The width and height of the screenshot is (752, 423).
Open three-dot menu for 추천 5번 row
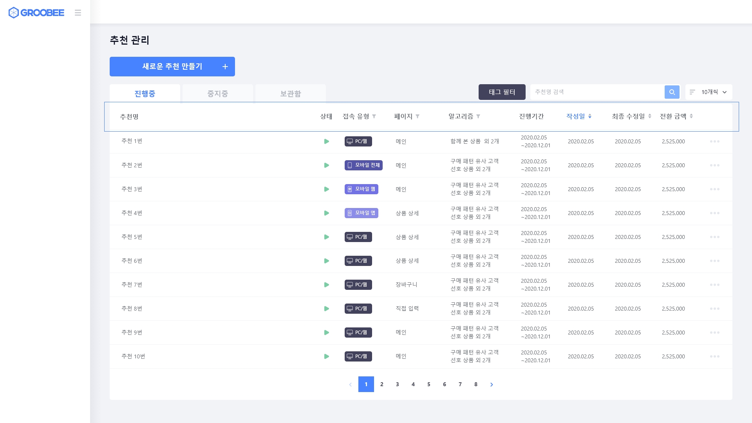(714, 237)
